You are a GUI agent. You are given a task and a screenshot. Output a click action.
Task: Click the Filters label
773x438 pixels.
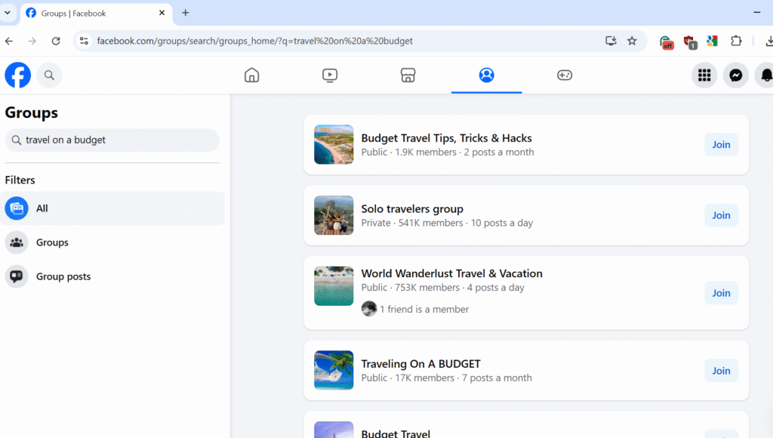click(x=20, y=180)
